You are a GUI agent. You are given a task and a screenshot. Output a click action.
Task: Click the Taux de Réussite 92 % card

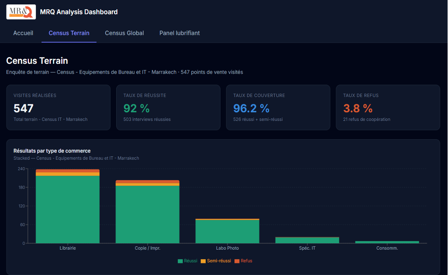168,107
